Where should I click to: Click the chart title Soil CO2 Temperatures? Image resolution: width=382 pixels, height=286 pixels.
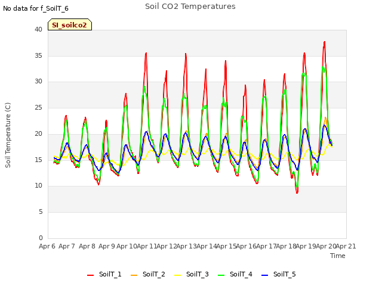pyautogui.click(x=190, y=7)
